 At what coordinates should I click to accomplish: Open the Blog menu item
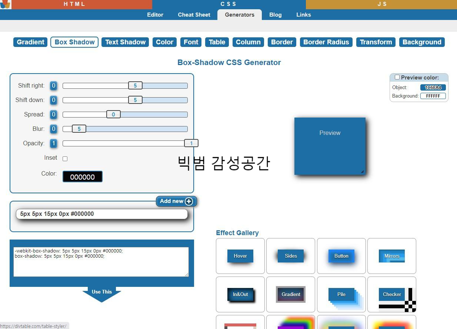point(275,15)
